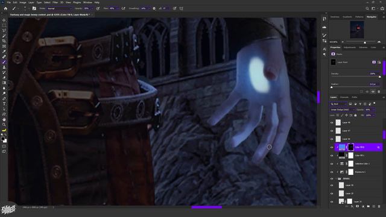Select the Zoom tool
This screenshot has height=217, width=386.
tap(4, 125)
